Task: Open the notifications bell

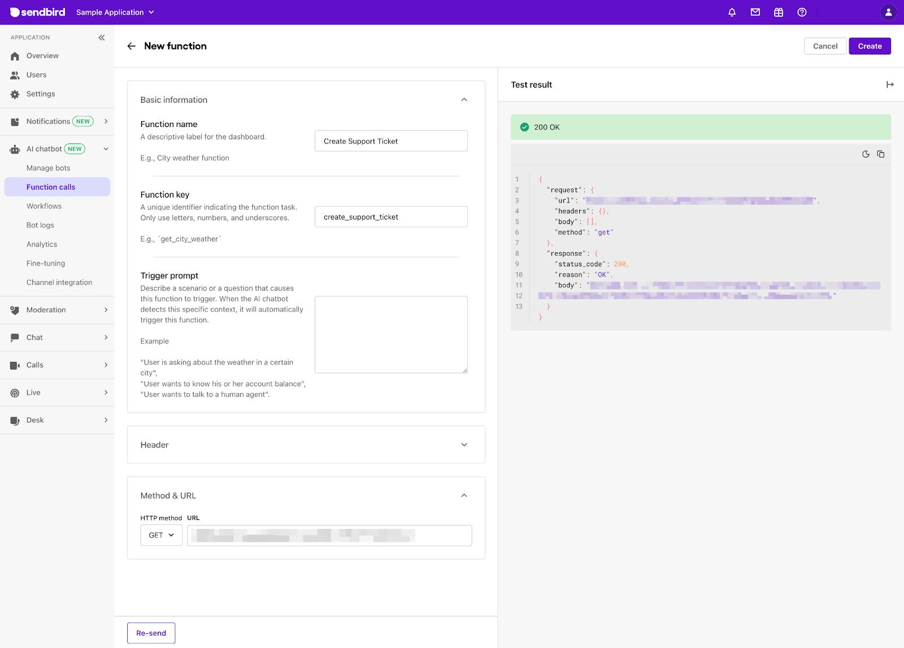Action: tap(731, 12)
